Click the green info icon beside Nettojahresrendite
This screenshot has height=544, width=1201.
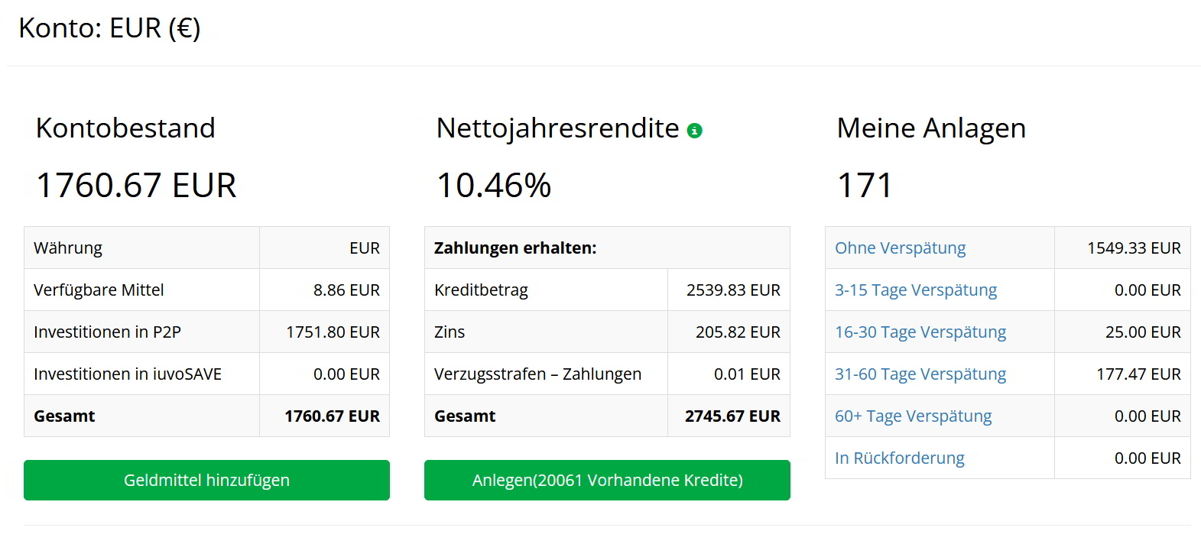(x=694, y=131)
